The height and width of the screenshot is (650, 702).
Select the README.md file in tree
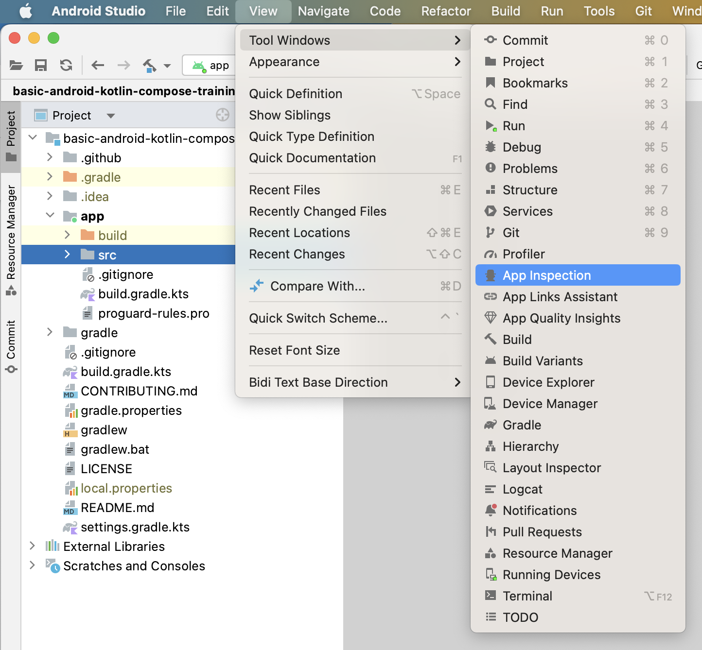point(117,508)
